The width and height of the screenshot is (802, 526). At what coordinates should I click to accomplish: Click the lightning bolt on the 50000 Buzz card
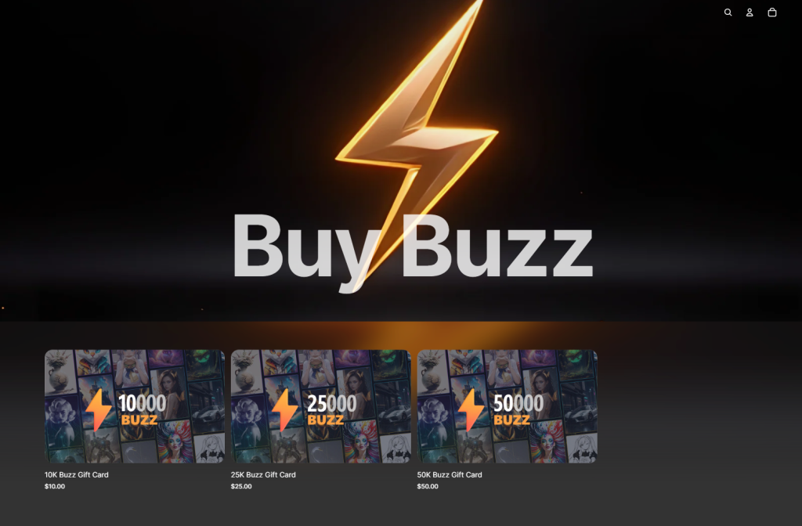(471, 410)
